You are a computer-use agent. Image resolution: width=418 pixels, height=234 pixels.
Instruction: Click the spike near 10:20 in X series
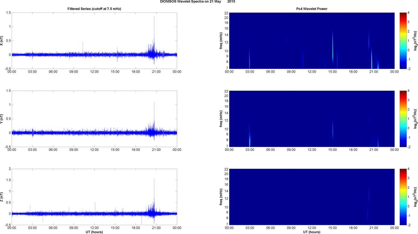tap(83, 48)
